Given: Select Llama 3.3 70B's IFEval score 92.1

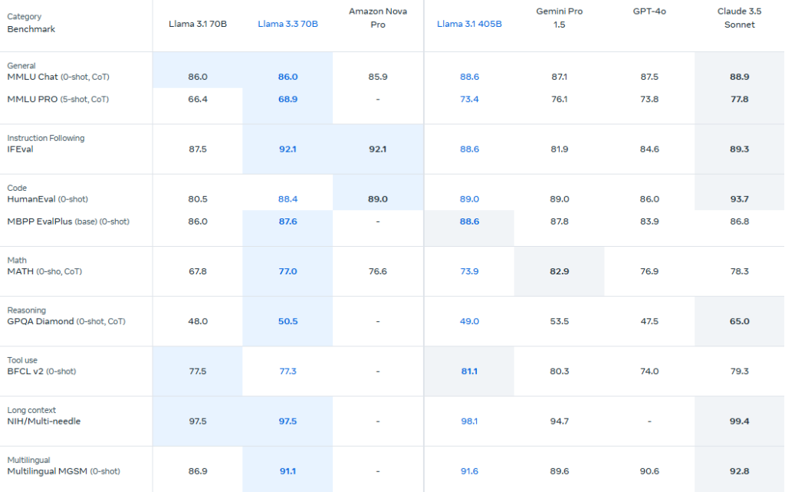Looking at the screenshot, I should pyautogui.click(x=288, y=149).
